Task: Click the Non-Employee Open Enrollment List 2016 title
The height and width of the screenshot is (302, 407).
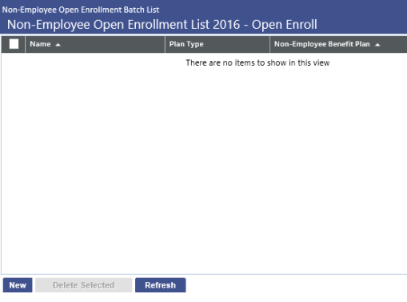Action: (x=162, y=25)
